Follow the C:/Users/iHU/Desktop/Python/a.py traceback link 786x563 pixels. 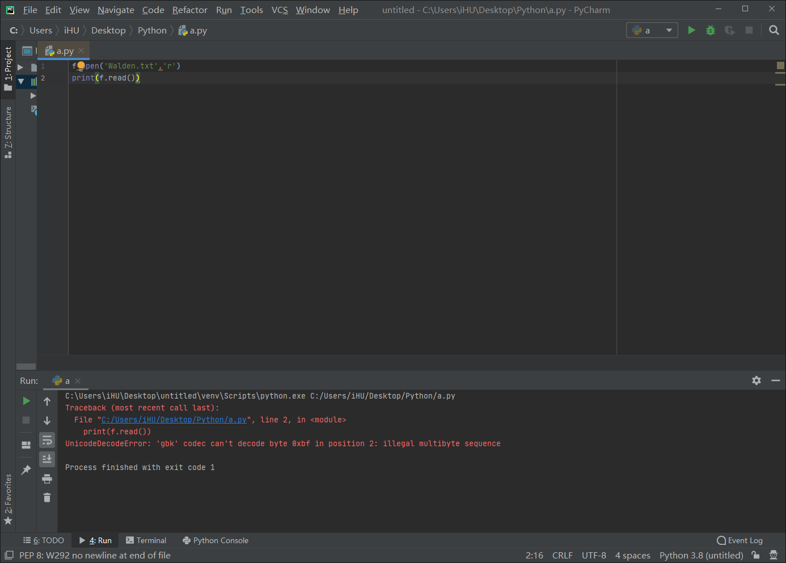coord(174,420)
